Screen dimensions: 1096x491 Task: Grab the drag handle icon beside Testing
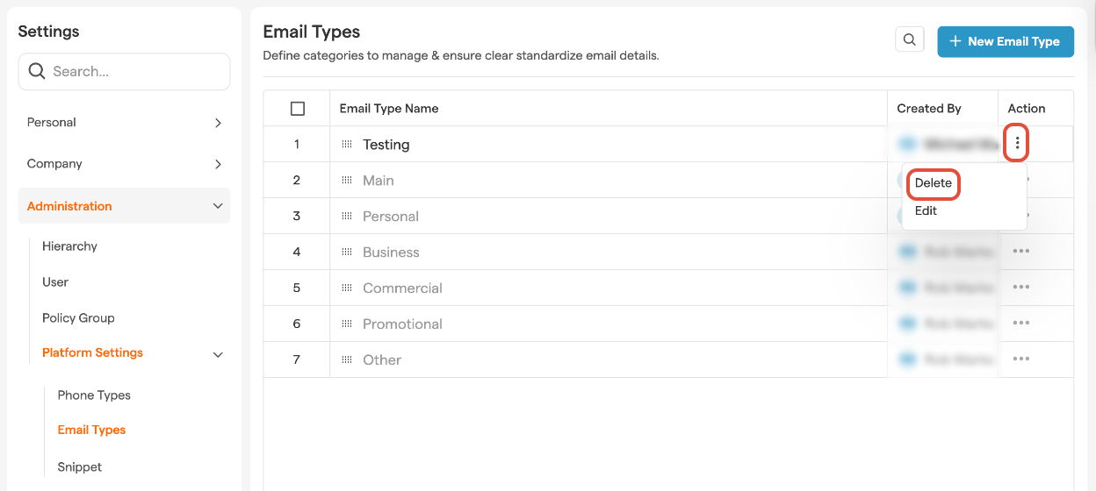click(x=347, y=145)
